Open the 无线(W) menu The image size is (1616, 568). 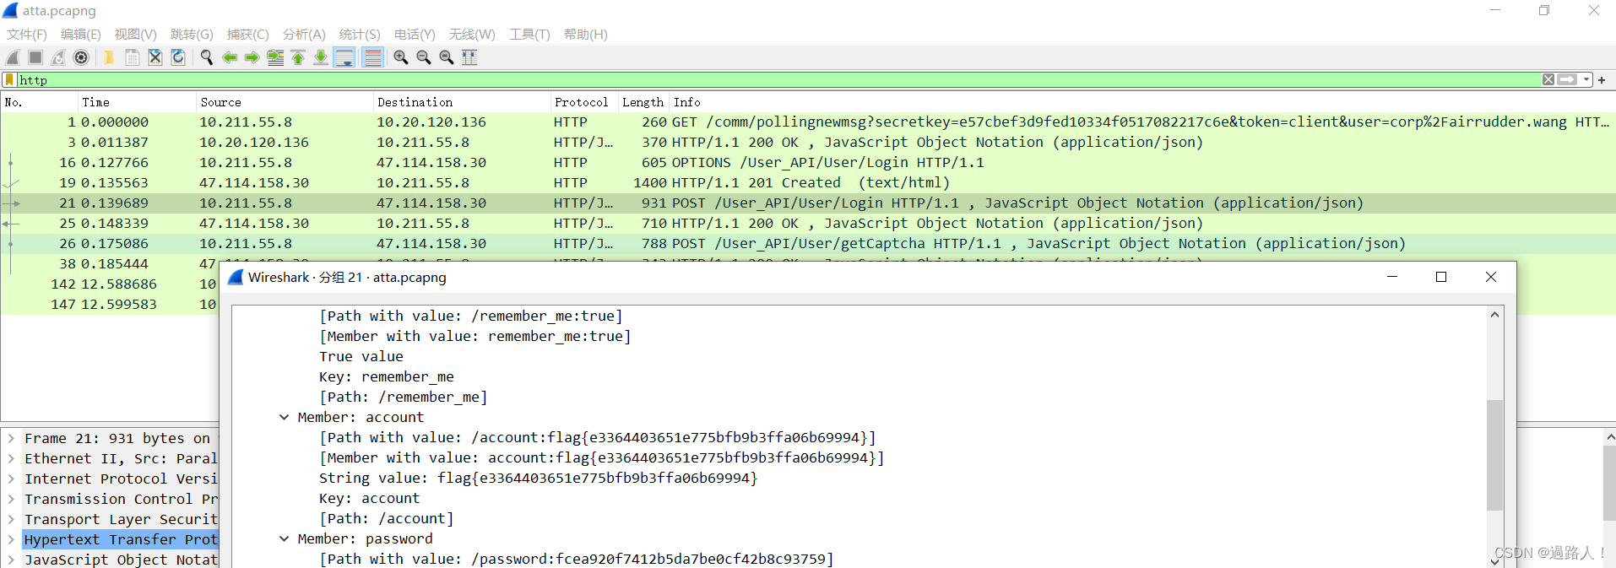tap(472, 35)
